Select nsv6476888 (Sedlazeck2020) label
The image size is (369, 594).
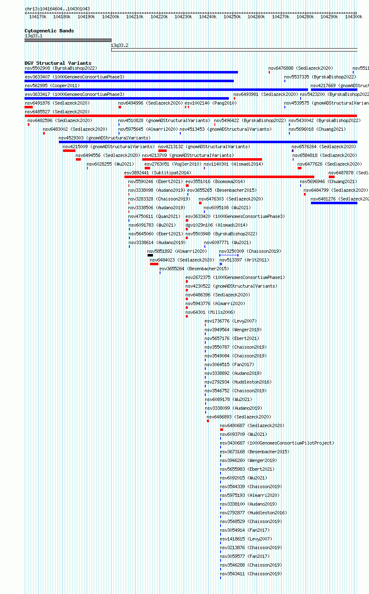[x=301, y=68]
